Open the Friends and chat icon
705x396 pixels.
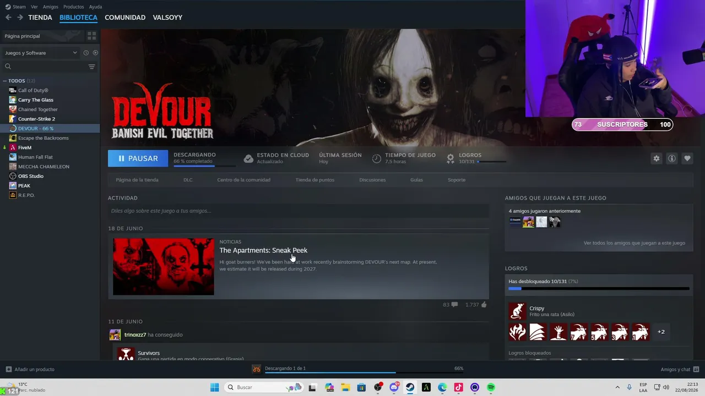tap(696, 369)
